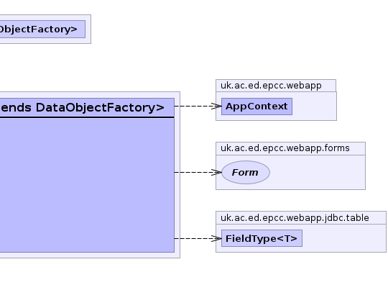Click the large blue class body area
This screenshot has height=285, width=388.
pyautogui.click(x=87, y=185)
